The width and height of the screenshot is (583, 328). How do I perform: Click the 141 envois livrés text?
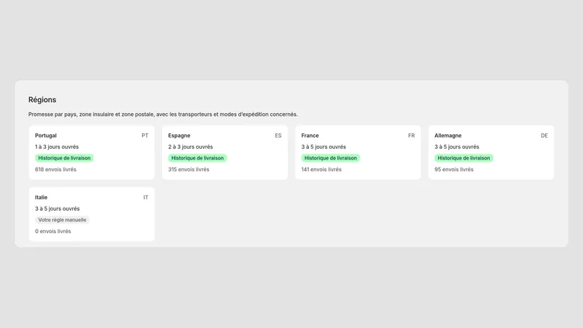click(x=321, y=170)
